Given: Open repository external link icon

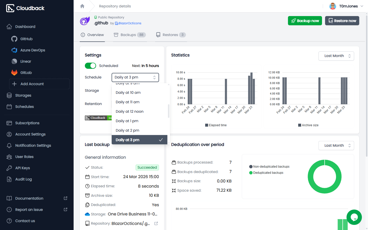Looking at the screenshot, I should [156, 223].
